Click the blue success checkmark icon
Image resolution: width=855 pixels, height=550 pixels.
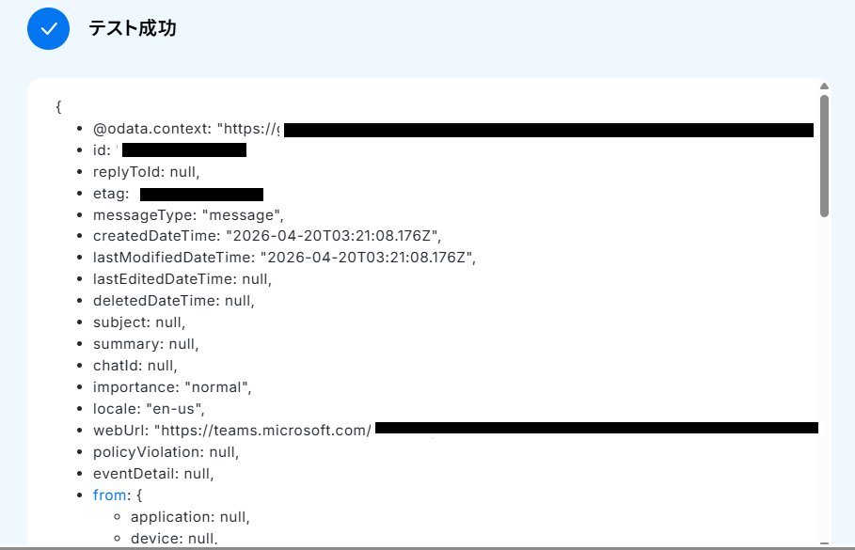pyautogui.click(x=49, y=28)
